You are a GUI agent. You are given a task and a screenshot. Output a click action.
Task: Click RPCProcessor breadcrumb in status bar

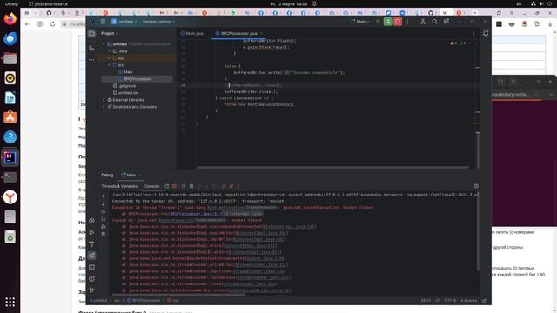tap(144, 301)
